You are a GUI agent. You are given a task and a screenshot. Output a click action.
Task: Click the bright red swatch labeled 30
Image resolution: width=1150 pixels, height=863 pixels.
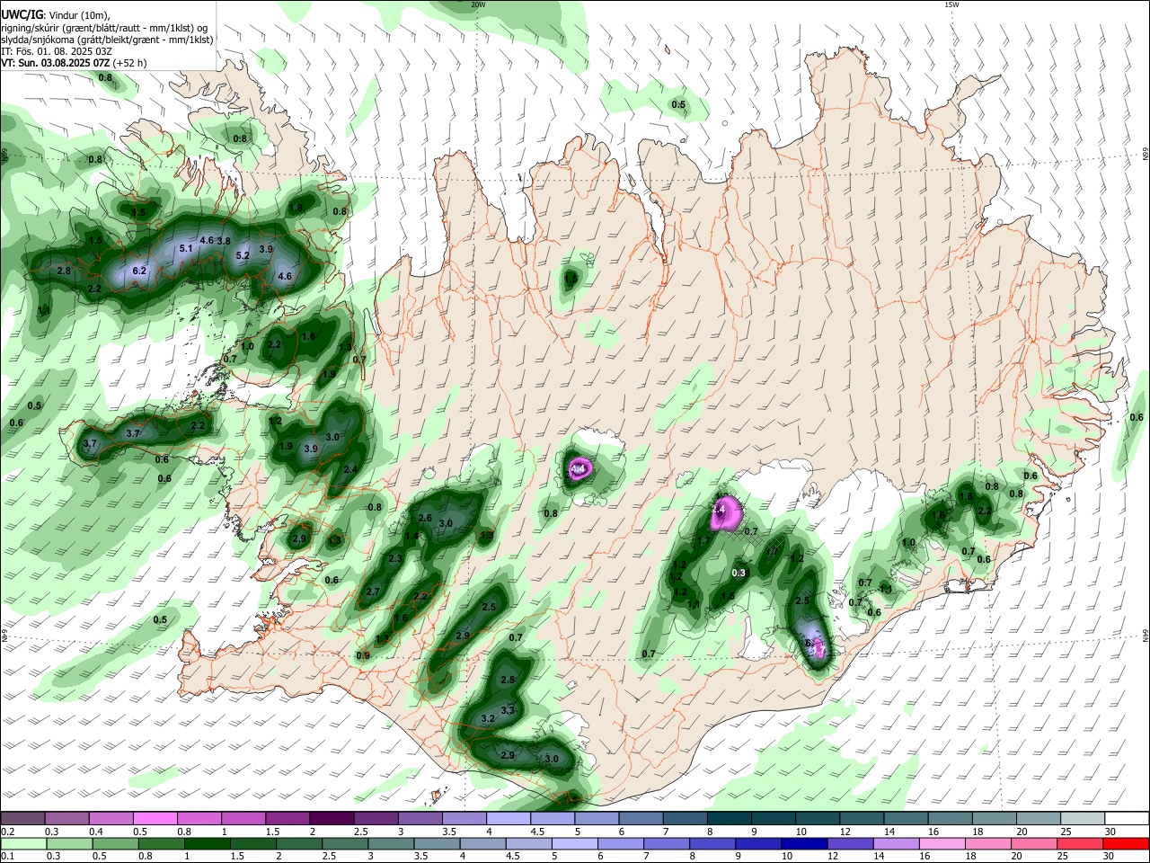(1125, 843)
